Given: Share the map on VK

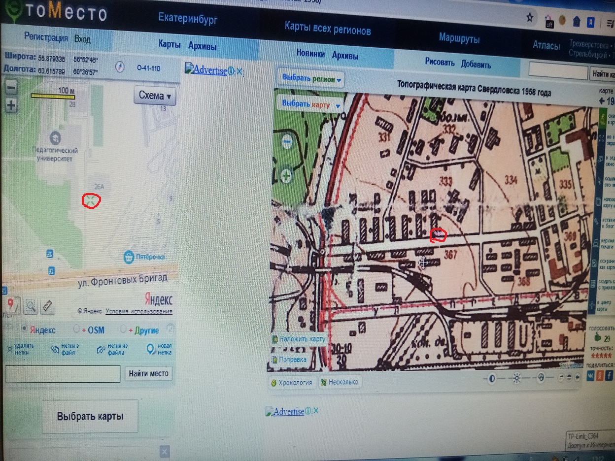Looking at the screenshot, I should tap(590, 376).
